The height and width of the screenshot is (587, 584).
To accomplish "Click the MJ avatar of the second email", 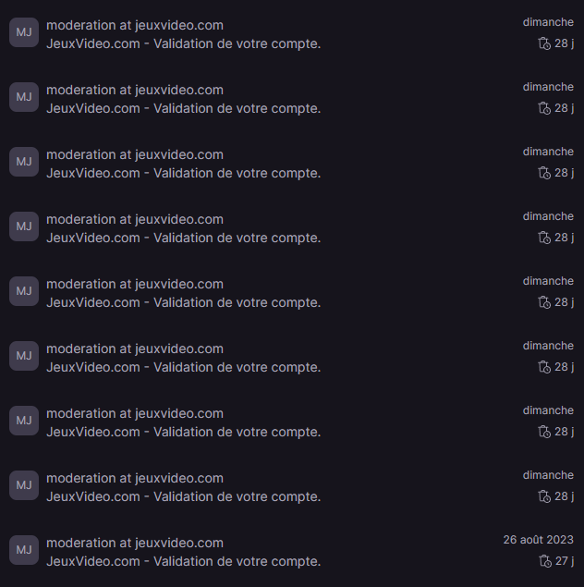I will pos(24,97).
